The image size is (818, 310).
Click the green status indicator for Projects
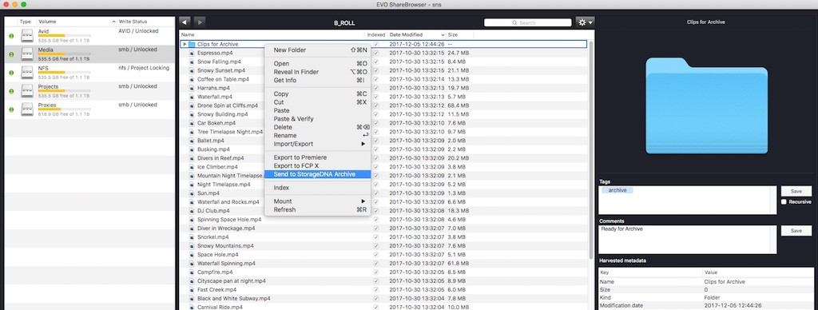11,91
